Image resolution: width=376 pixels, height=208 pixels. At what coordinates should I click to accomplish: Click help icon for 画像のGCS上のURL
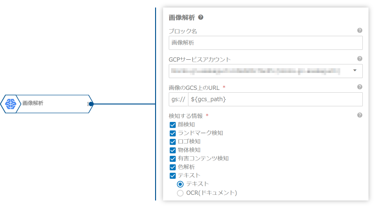(x=360, y=87)
